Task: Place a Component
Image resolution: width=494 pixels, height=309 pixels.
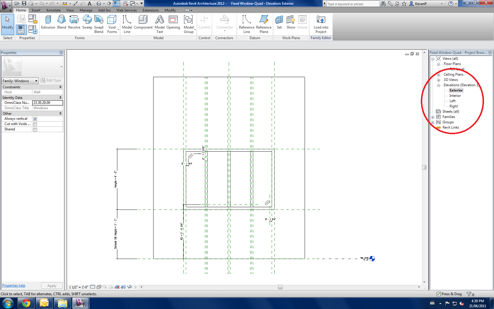Action: pyautogui.click(x=143, y=22)
